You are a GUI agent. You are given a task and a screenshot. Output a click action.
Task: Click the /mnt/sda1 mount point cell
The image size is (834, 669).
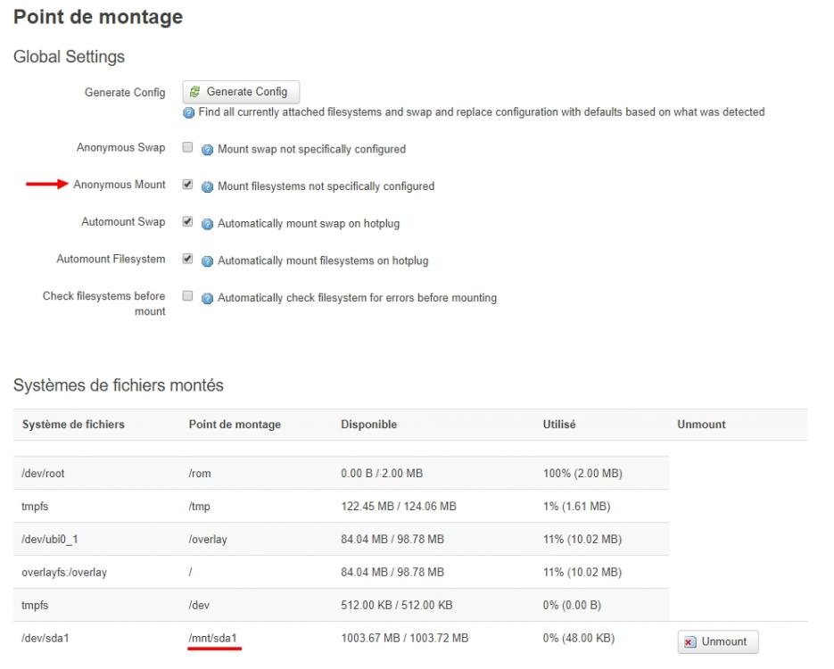tap(212, 639)
